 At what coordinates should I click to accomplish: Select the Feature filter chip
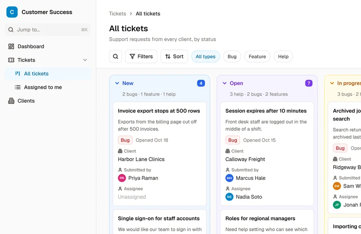point(257,57)
